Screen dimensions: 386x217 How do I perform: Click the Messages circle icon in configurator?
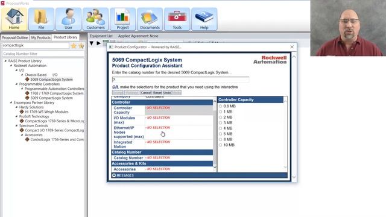click(x=114, y=175)
